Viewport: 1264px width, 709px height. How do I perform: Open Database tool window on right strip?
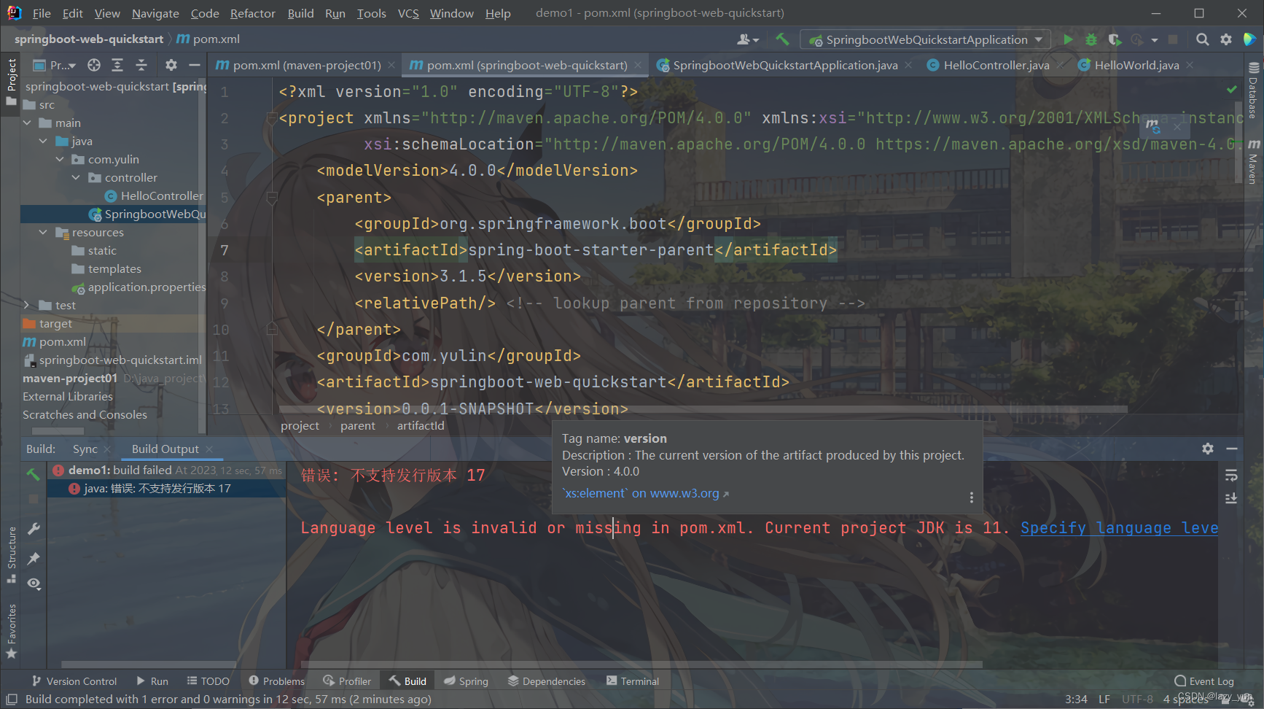tap(1253, 92)
